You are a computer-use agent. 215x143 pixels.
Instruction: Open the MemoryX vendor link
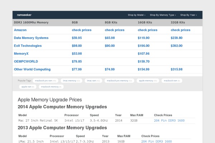click(21, 54)
